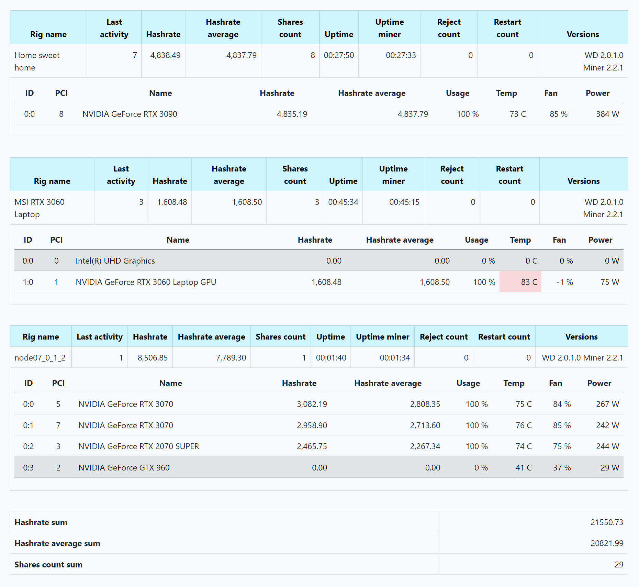This screenshot has height=587, width=639.
Task: Select the NVIDIA GeForce GTX 960 device name
Action: [124, 467]
